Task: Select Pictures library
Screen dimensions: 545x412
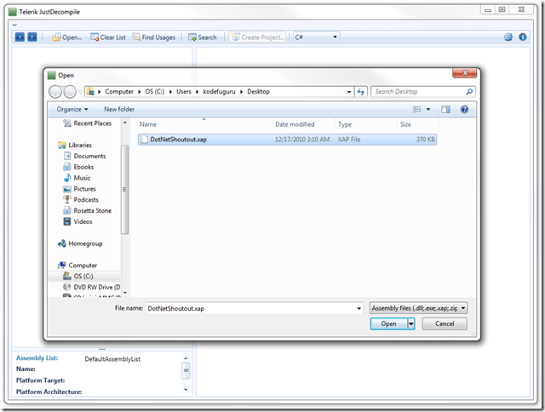Action: coord(79,189)
